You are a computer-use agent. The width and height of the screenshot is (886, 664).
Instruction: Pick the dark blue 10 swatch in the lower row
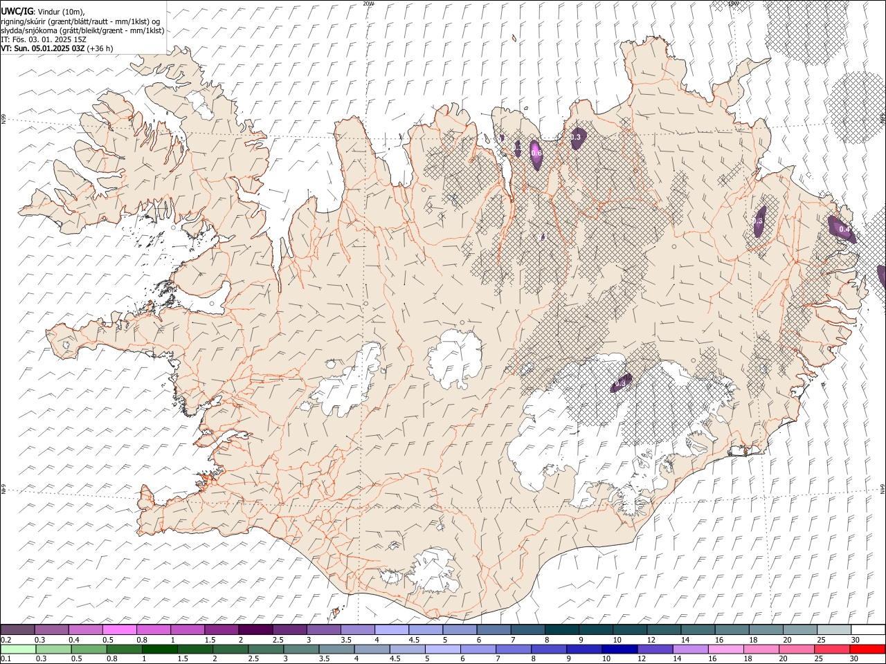[x=620, y=649]
